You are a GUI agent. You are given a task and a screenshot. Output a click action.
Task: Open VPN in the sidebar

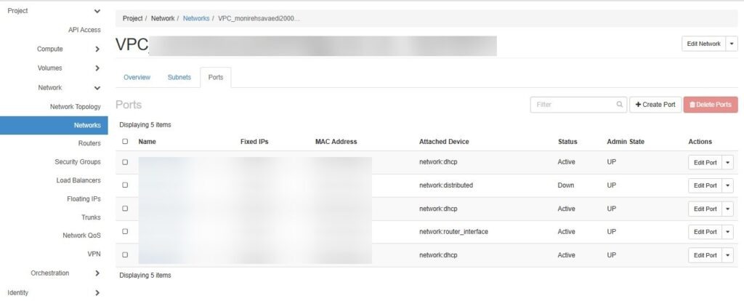pos(94,254)
